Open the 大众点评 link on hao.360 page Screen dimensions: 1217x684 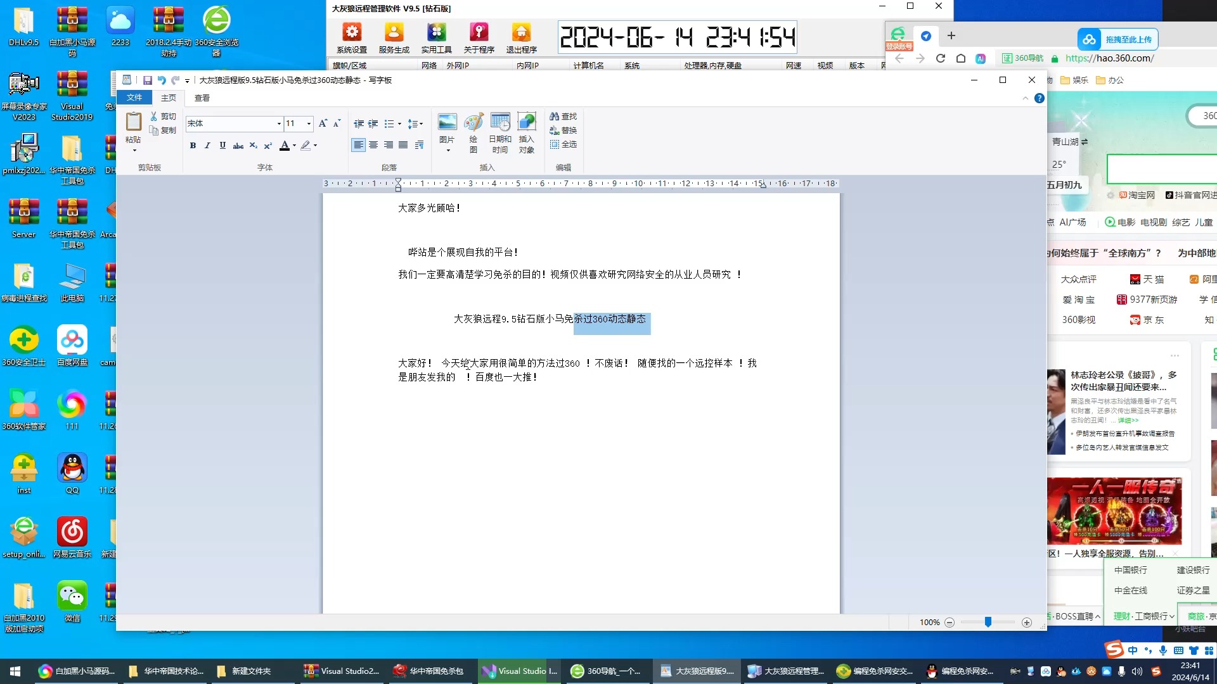coord(1079,279)
